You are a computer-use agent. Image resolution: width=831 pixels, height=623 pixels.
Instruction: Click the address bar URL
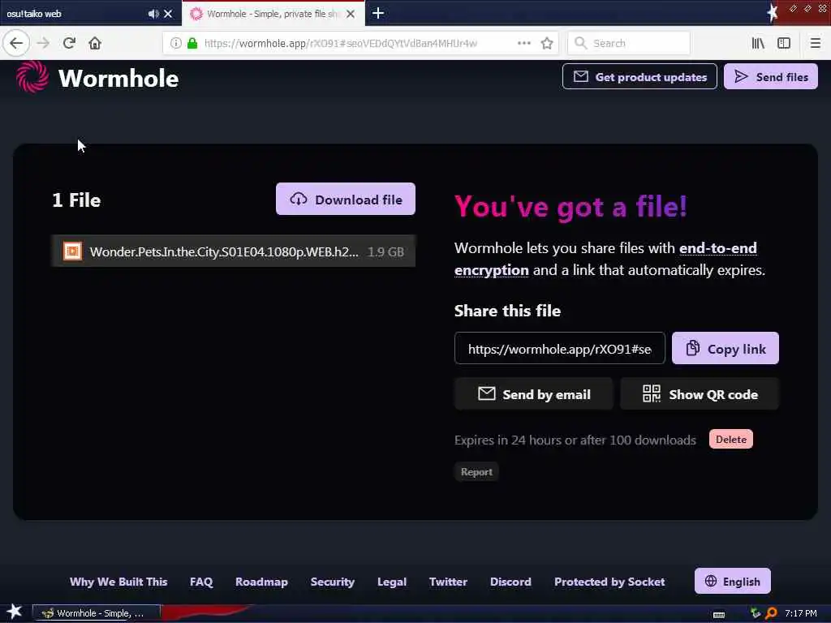[341, 43]
